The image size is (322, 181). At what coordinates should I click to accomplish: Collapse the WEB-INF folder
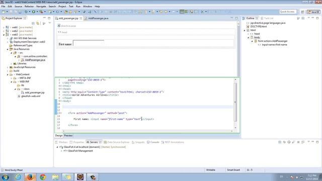click(x=11, y=81)
